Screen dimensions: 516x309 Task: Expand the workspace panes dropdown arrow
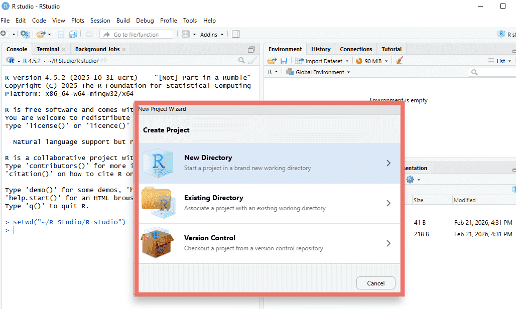194,34
